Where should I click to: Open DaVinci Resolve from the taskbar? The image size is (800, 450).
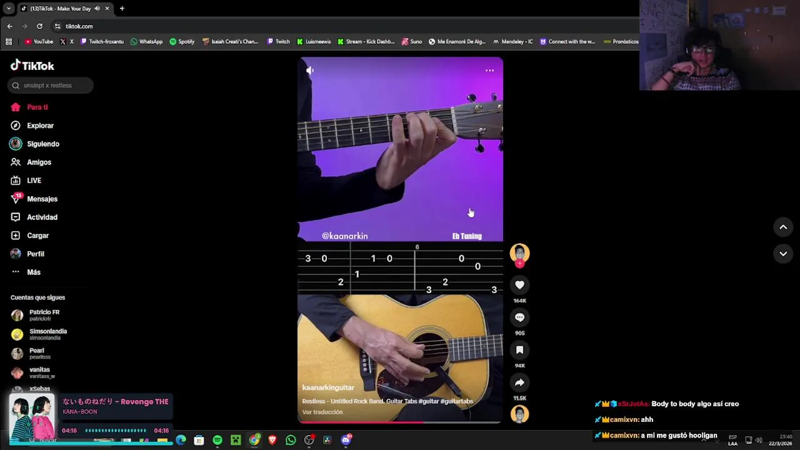[327, 440]
